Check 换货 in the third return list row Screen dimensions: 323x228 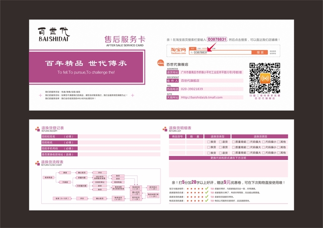(x=209, y=153)
